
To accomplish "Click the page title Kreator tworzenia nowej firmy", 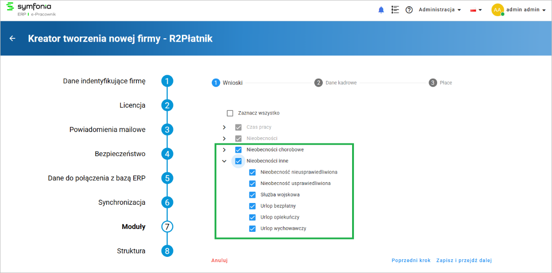I will coord(121,38).
